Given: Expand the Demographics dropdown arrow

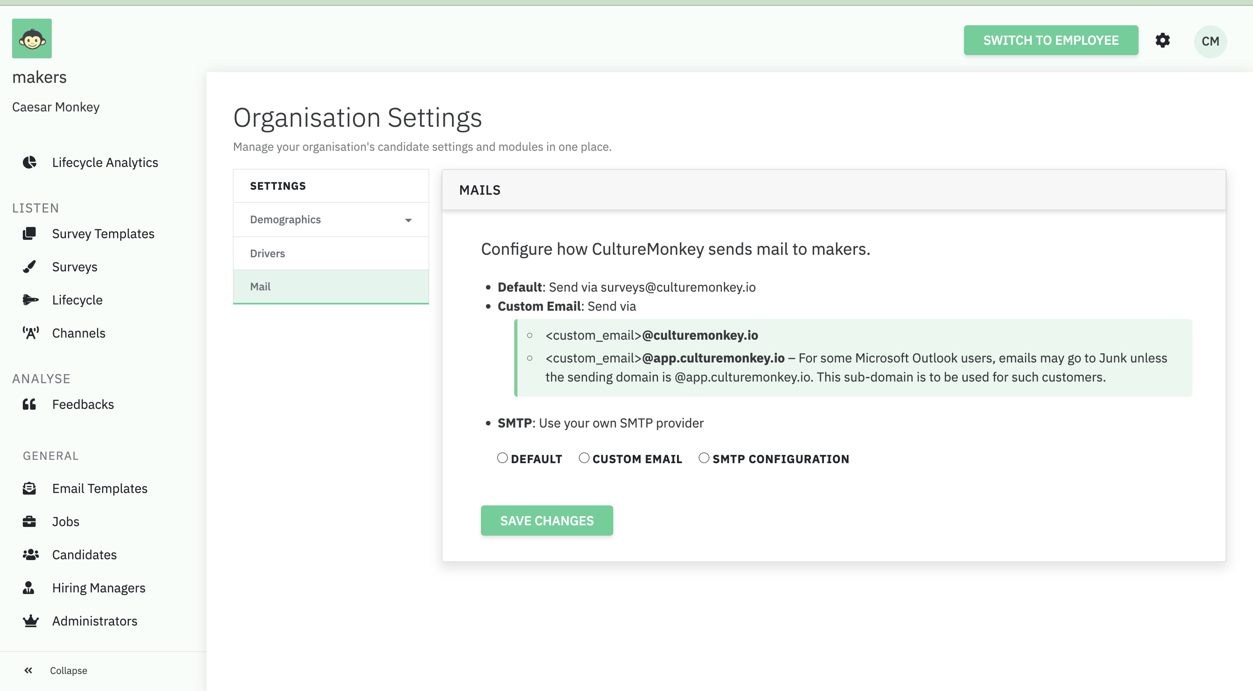Looking at the screenshot, I should 408,220.
